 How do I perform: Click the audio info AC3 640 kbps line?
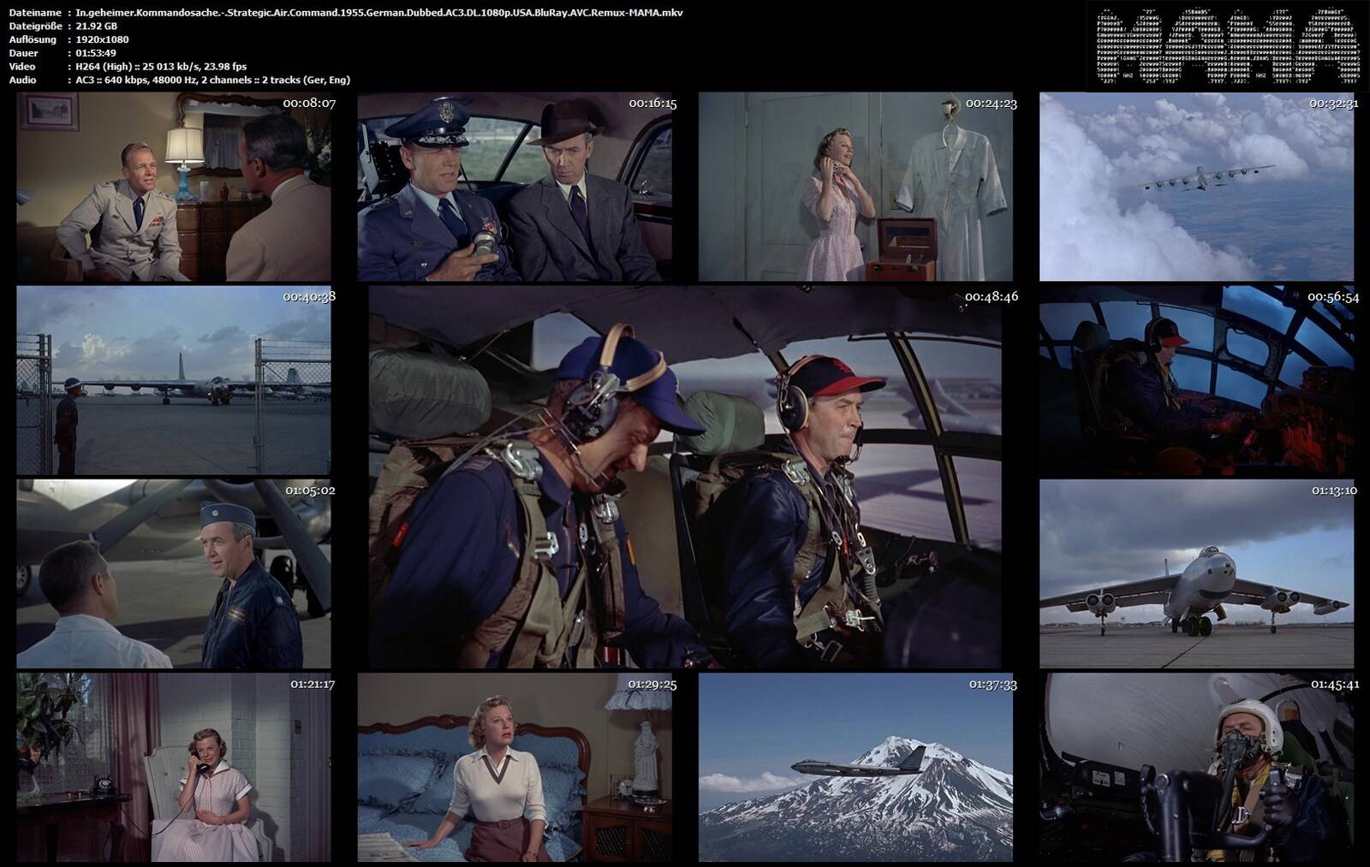click(x=212, y=80)
